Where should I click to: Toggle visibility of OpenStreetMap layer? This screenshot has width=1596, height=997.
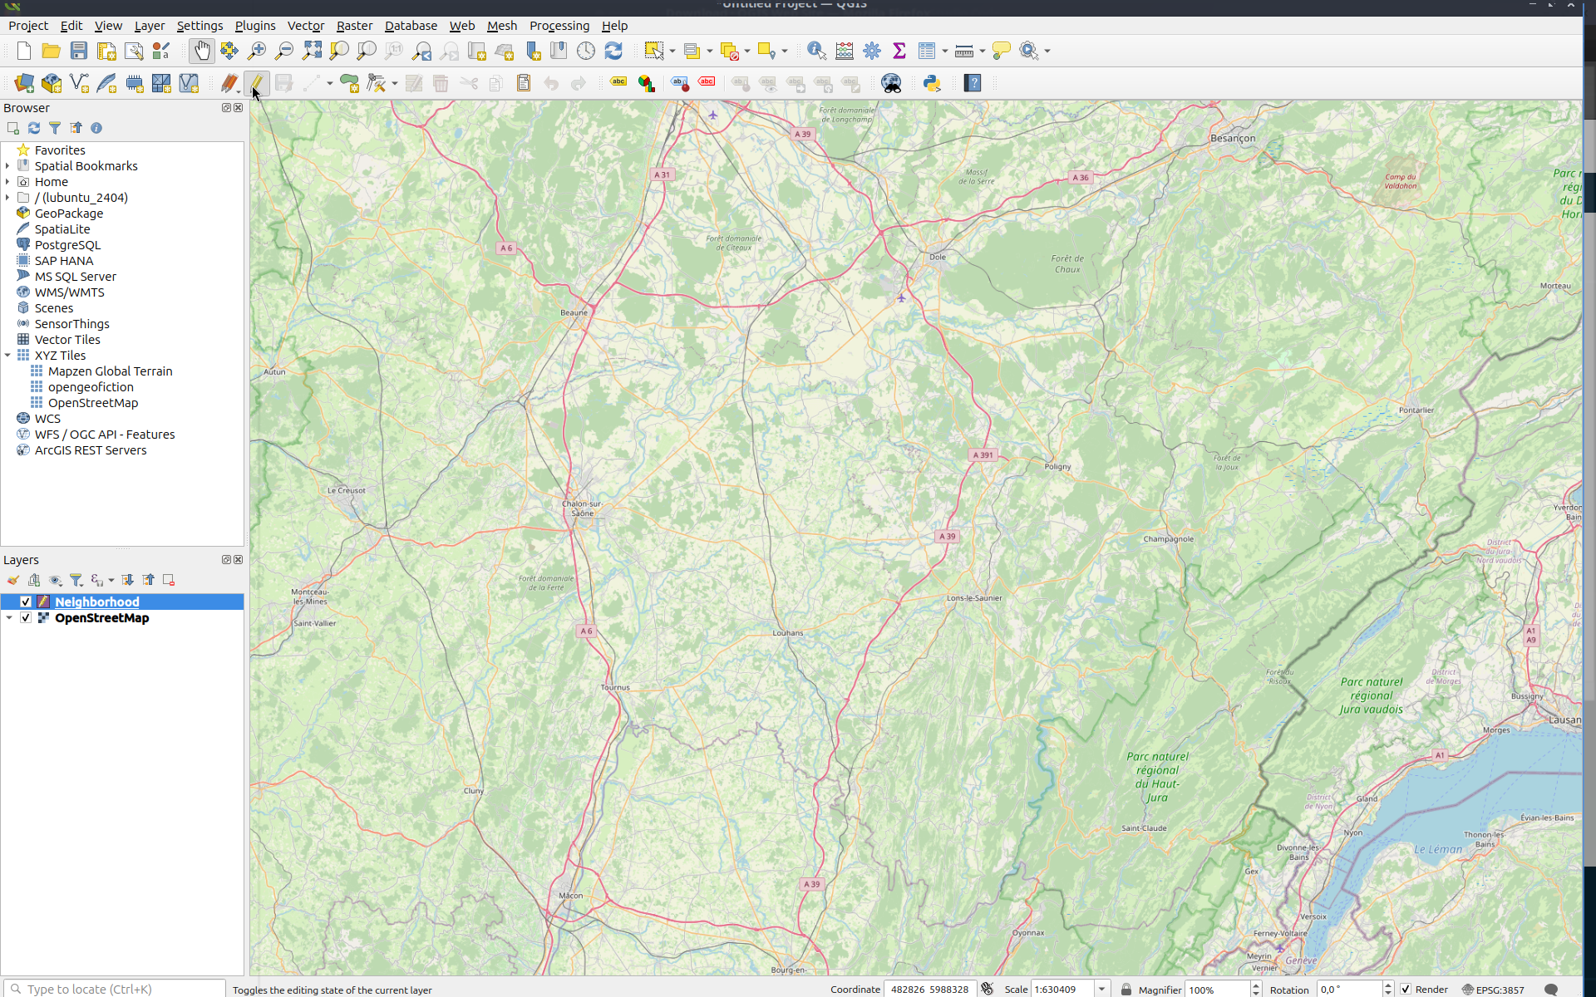pyautogui.click(x=25, y=618)
